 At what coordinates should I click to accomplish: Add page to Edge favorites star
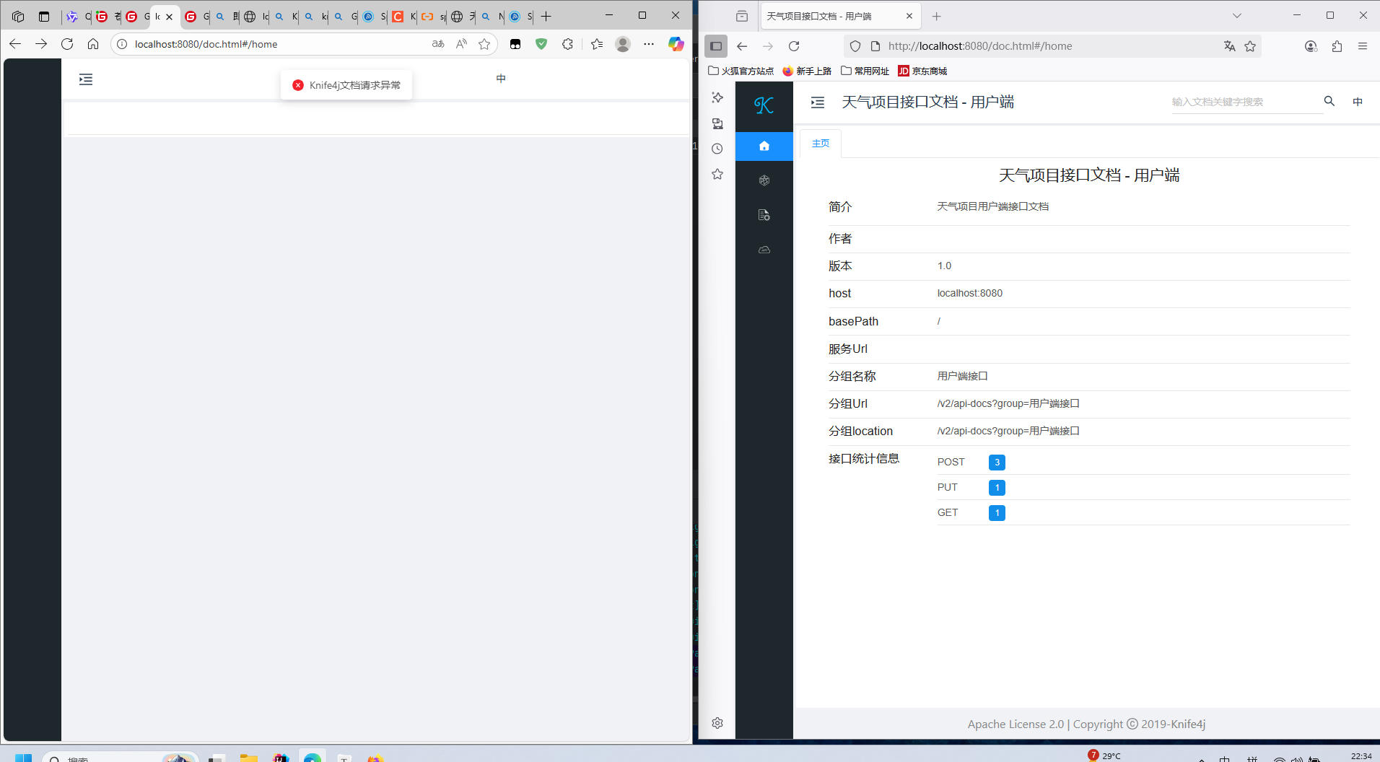pyautogui.click(x=484, y=44)
